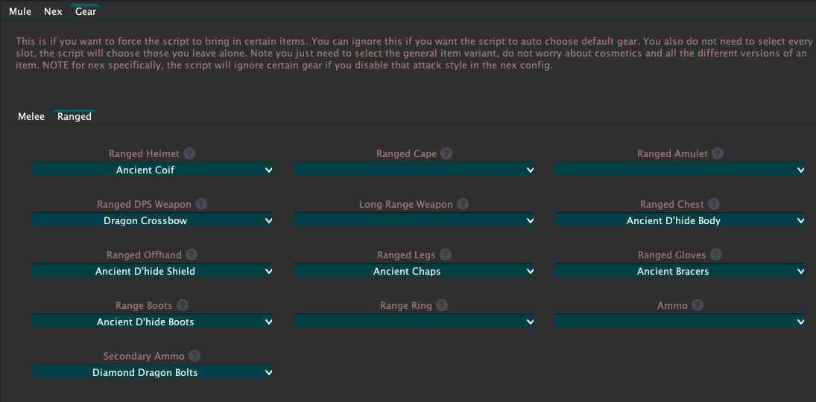Show help tooltip for Ranged Chest

[714, 204]
